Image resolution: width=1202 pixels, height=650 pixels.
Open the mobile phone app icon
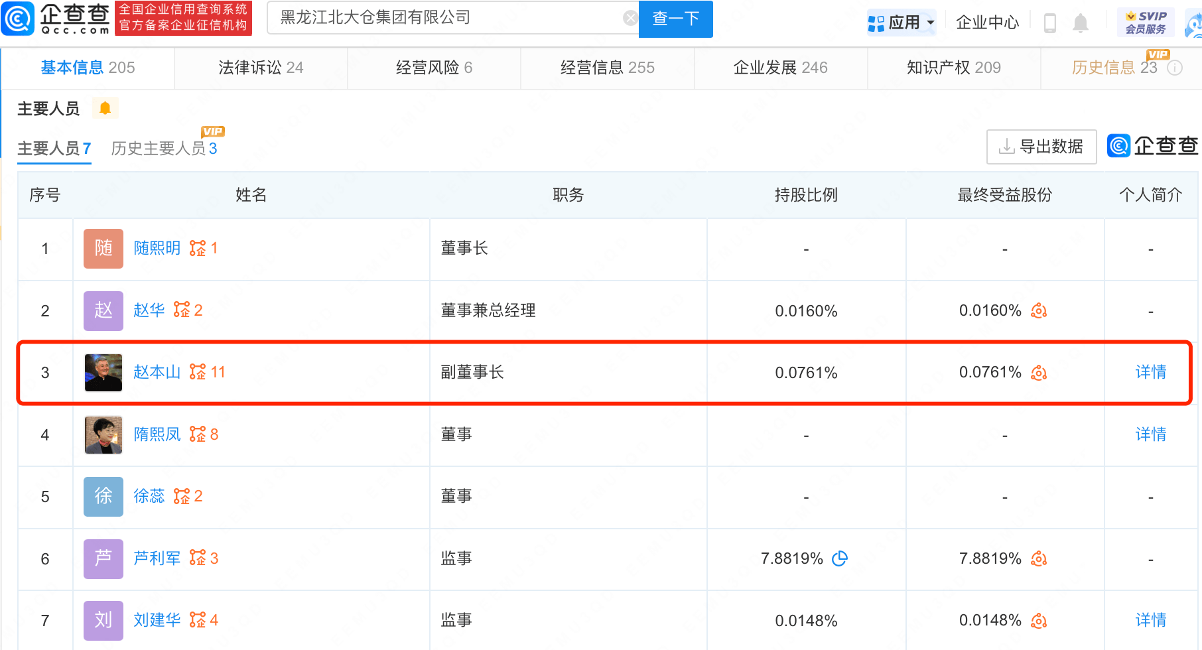(x=1049, y=23)
